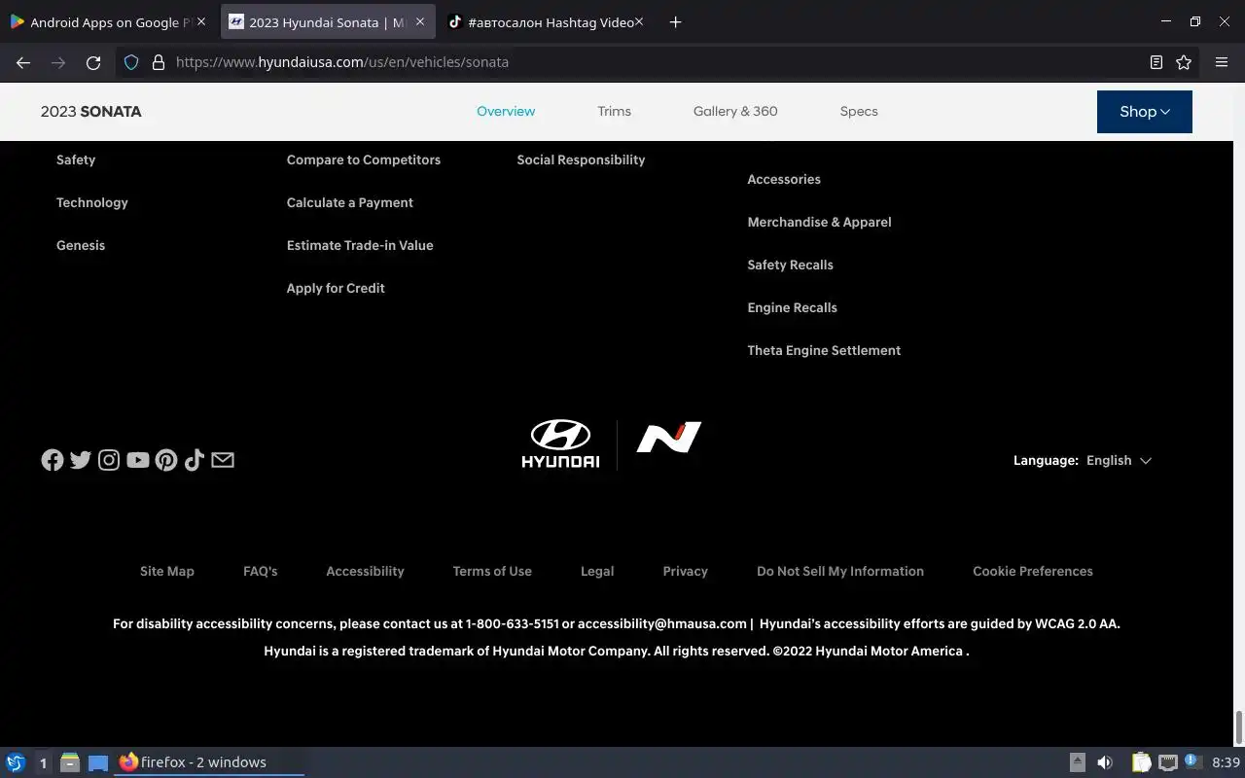Close the 2023 Hyundai Sonata tab

tap(420, 21)
